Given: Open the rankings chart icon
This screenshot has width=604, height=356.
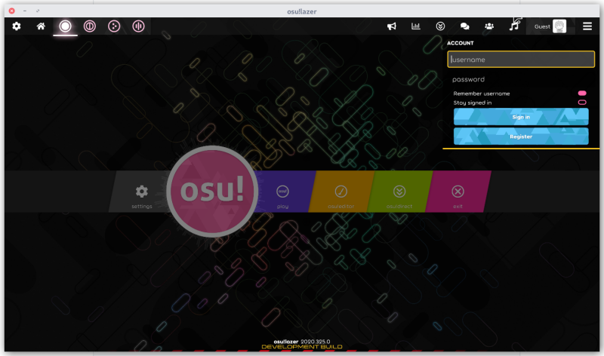Looking at the screenshot, I should [x=416, y=26].
